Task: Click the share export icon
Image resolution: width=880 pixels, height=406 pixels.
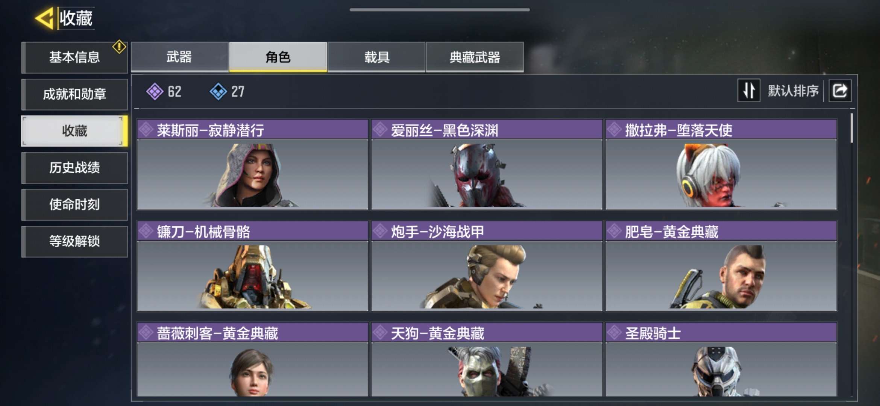Action: click(840, 91)
